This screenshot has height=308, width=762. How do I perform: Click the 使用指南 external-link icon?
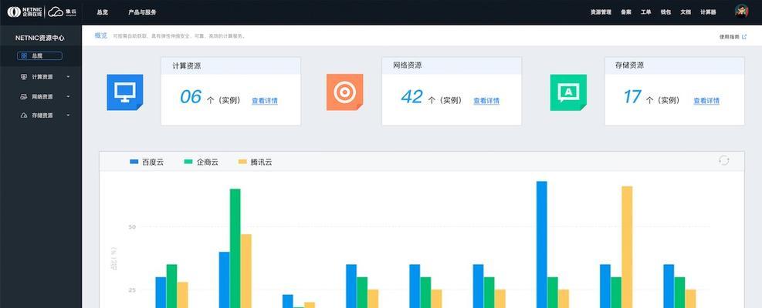744,36
